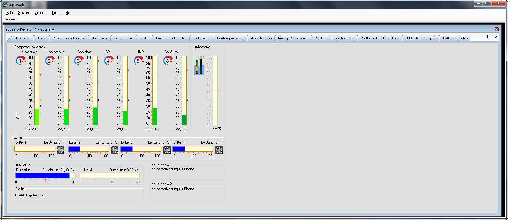Click the sensor 4 gauge icon for CPU
Viewport: 508px width, 220px height.
109,61
